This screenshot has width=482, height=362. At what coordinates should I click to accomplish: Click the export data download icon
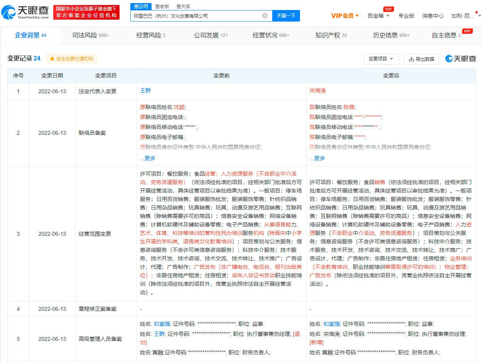(411, 59)
